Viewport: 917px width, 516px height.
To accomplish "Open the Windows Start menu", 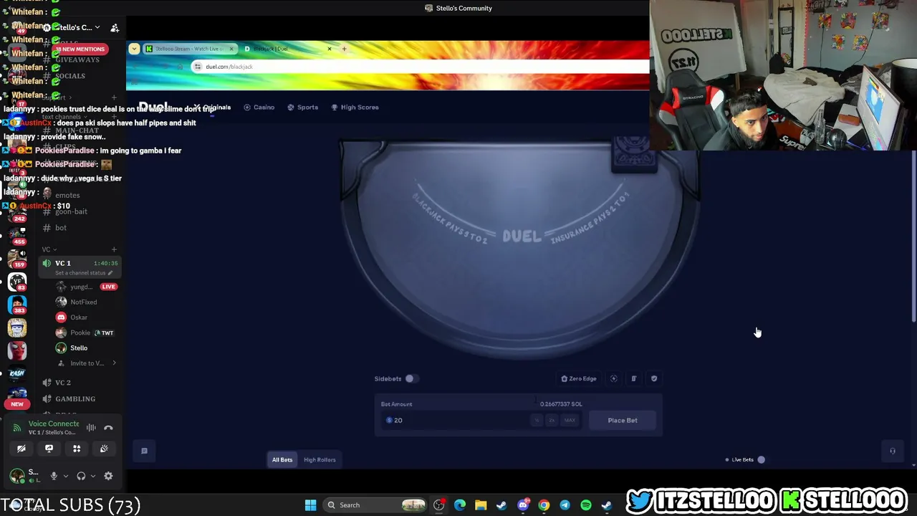I will point(310,505).
